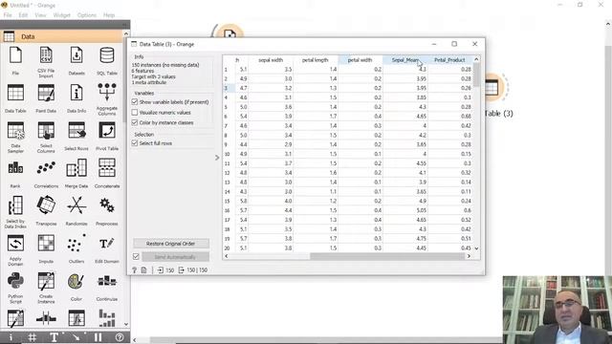
Task: Pick the Color widget
Action: point(76,281)
